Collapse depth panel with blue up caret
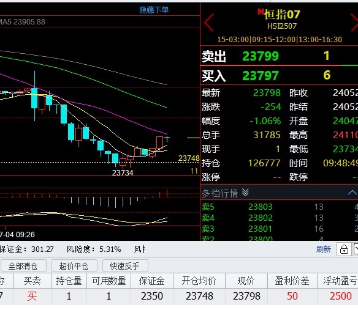 352,193
